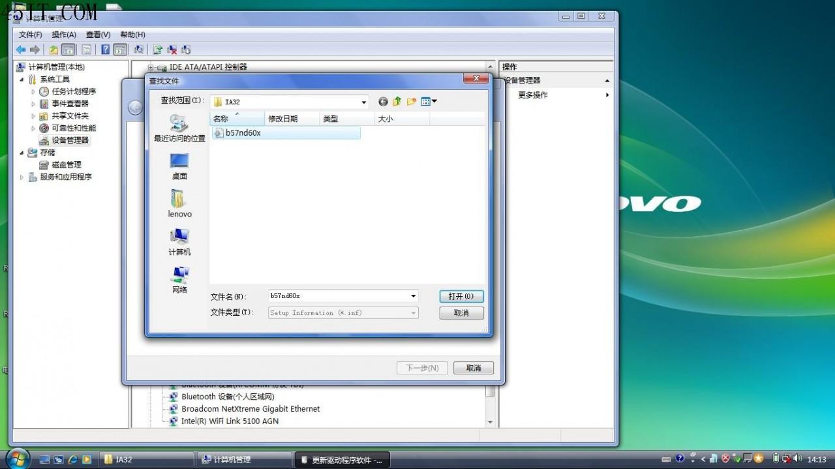Sort files by the Date modified column
The width and height of the screenshot is (835, 469).
(292, 119)
